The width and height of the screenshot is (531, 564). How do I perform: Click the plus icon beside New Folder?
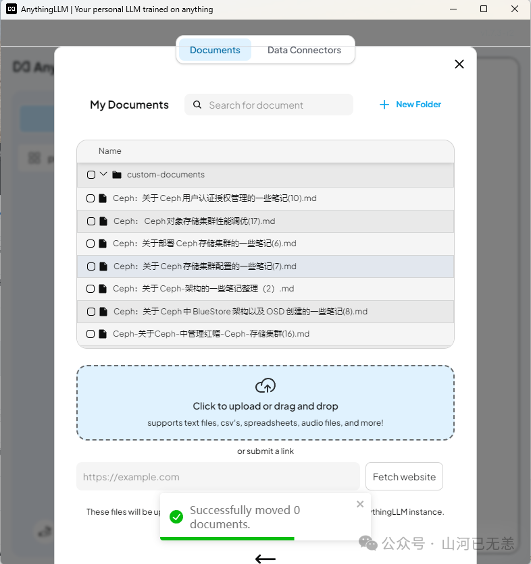tap(384, 105)
